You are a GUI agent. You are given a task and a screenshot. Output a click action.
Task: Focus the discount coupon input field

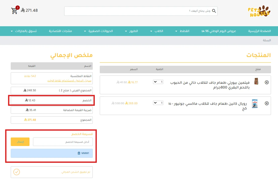pyautogui.click(x=63, y=142)
